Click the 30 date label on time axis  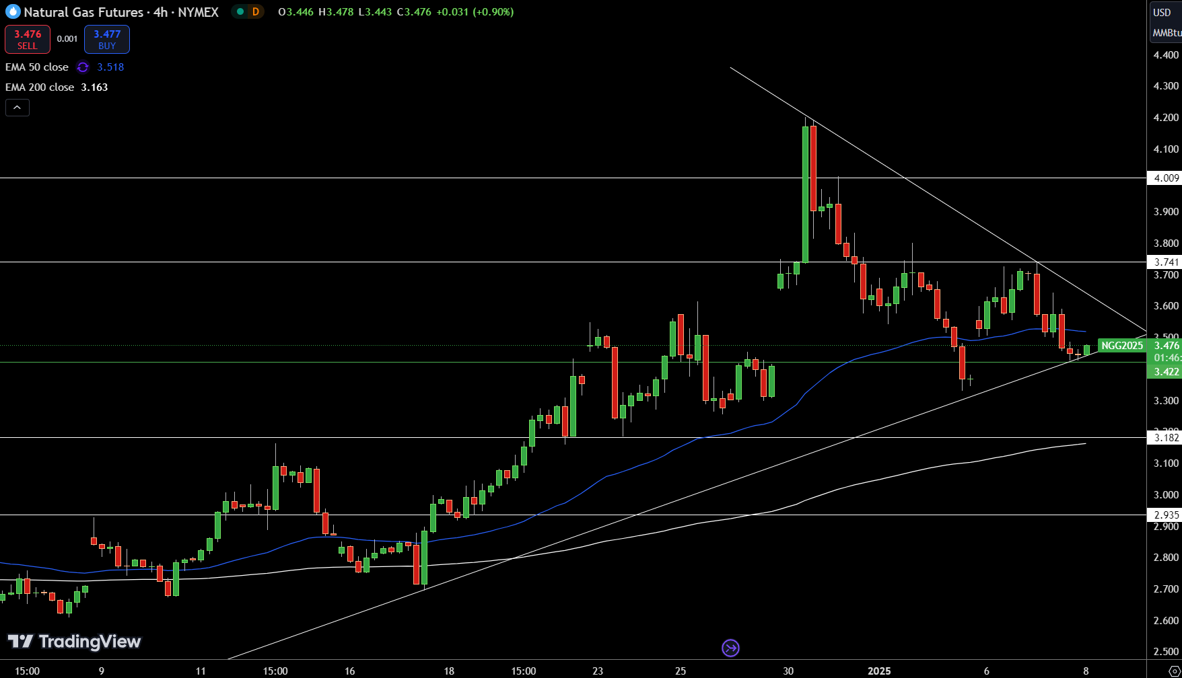coord(789,671)
